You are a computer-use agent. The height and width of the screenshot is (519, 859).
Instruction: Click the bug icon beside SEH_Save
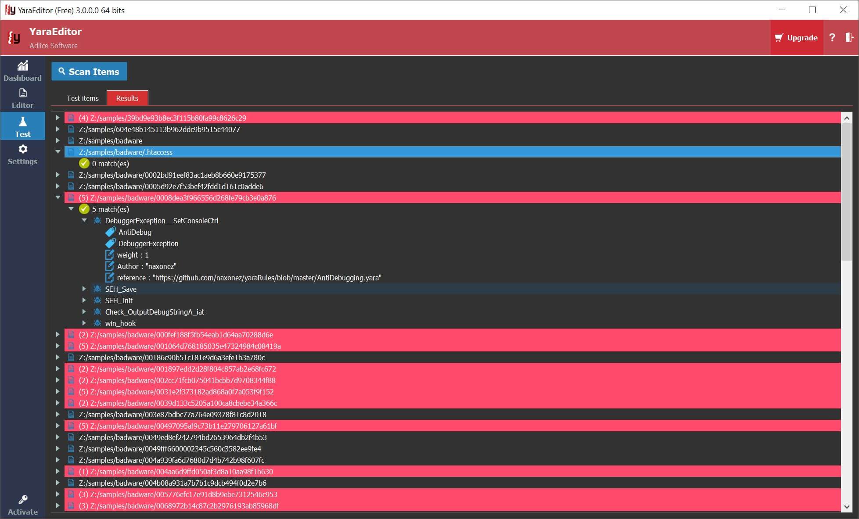tap(97, 289)
